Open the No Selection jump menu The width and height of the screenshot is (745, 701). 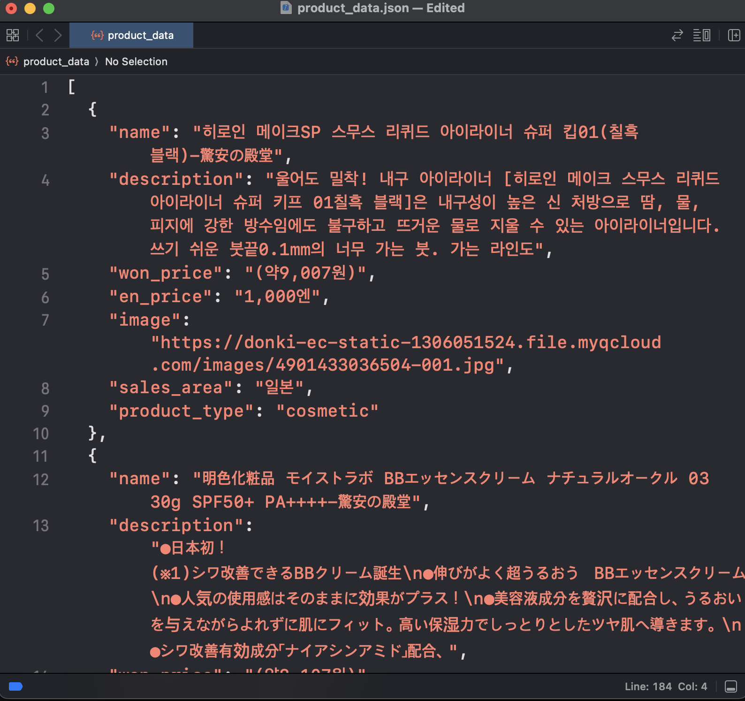tap(136, 61)
